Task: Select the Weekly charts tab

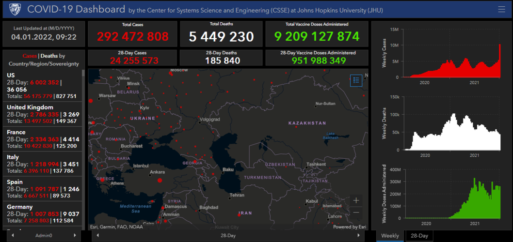Action: coord(390,236)
